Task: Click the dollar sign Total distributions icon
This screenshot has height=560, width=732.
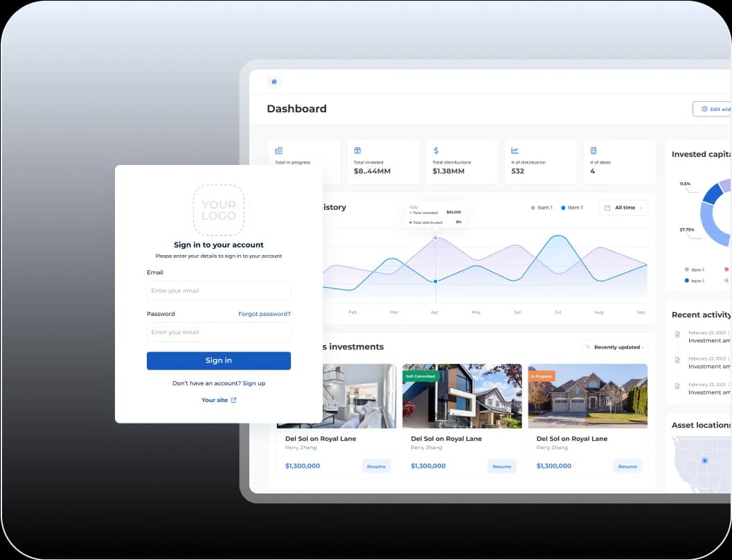Action: pos(436,150)
